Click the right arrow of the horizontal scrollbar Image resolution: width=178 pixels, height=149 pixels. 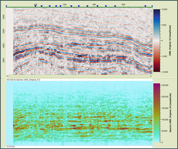pyautogui.click(x=151, y=76)
